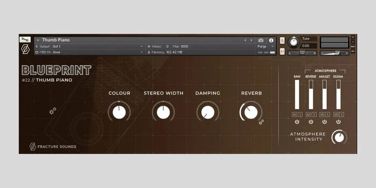Solo the RAW layer
Screen dimensions: 376x188
(300, 115)
